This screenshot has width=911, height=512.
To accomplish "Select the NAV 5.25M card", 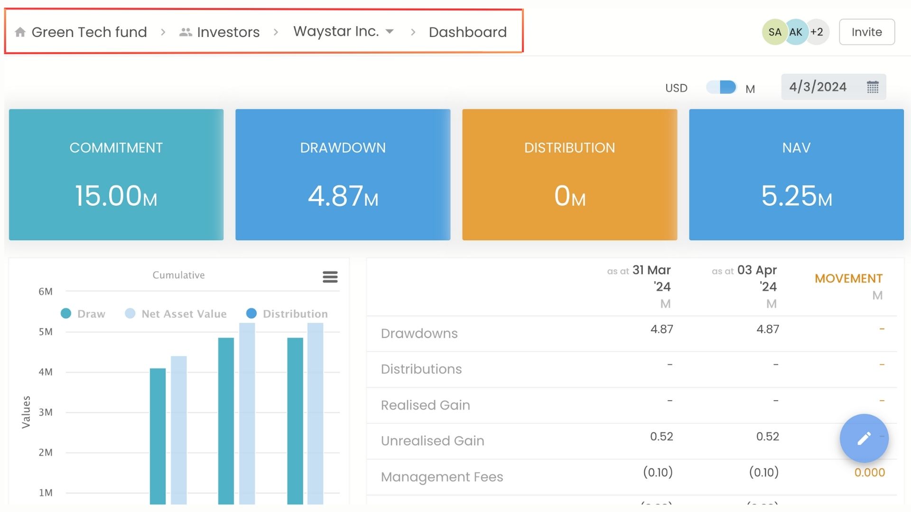I will [x=796, y=175].
